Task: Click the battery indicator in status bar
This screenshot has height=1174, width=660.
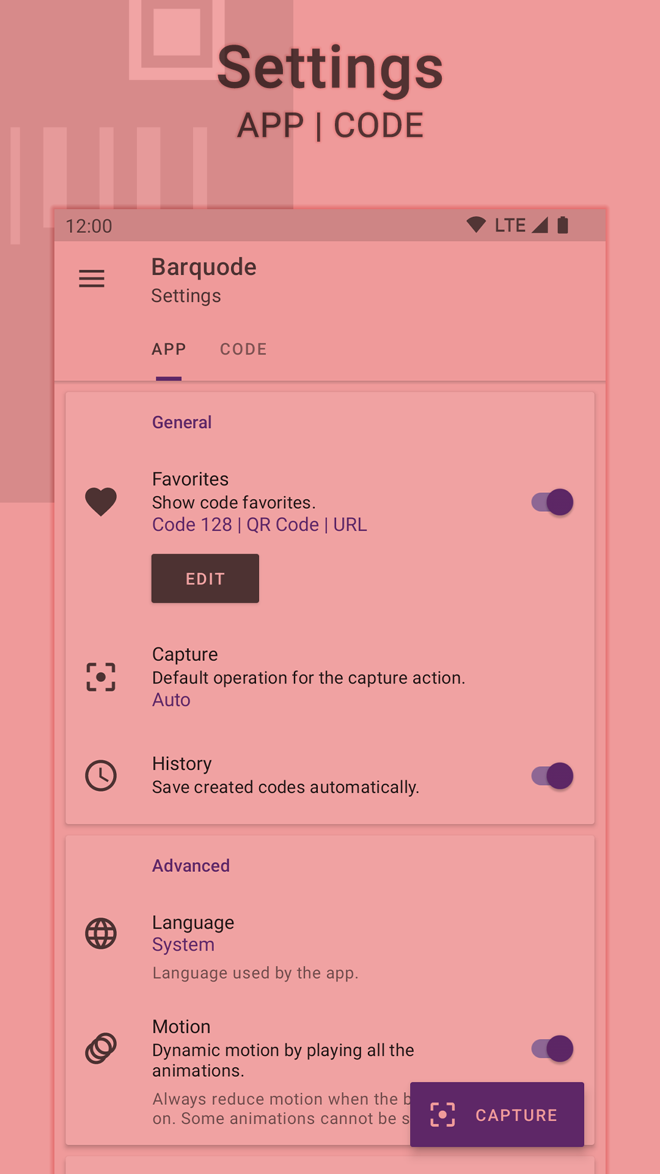Action: coord(563,224)
